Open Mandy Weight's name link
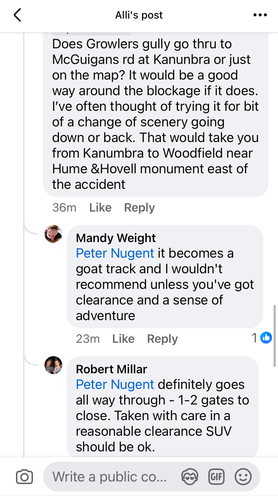The image size is (278, 496). 116,238
